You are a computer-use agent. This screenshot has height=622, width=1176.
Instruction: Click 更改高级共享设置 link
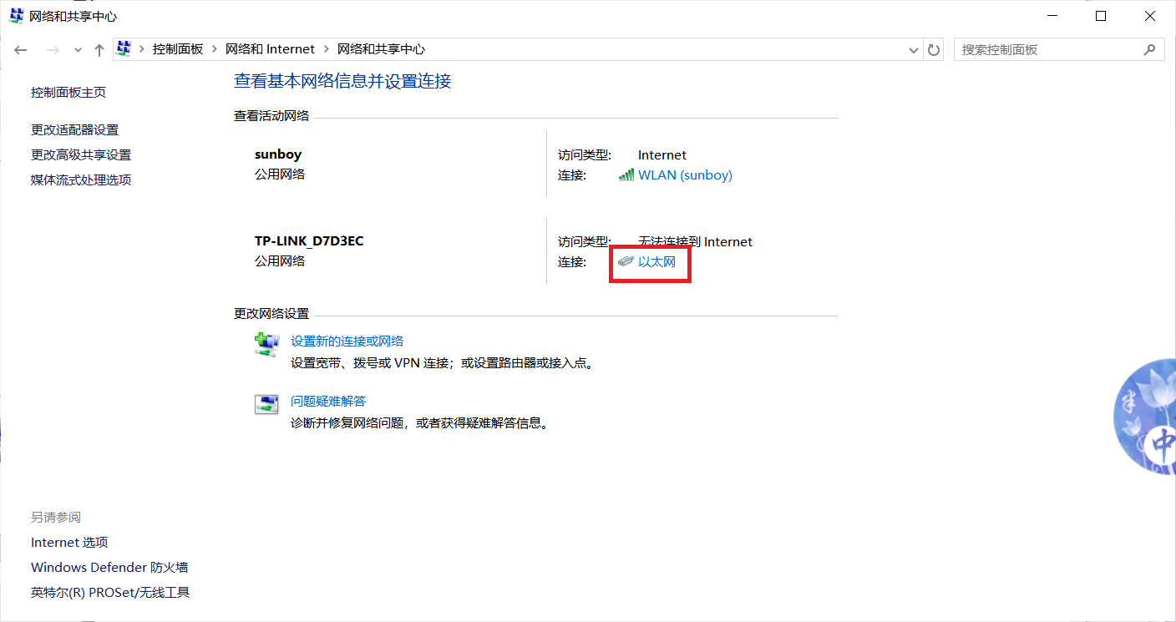click(81, 155)
